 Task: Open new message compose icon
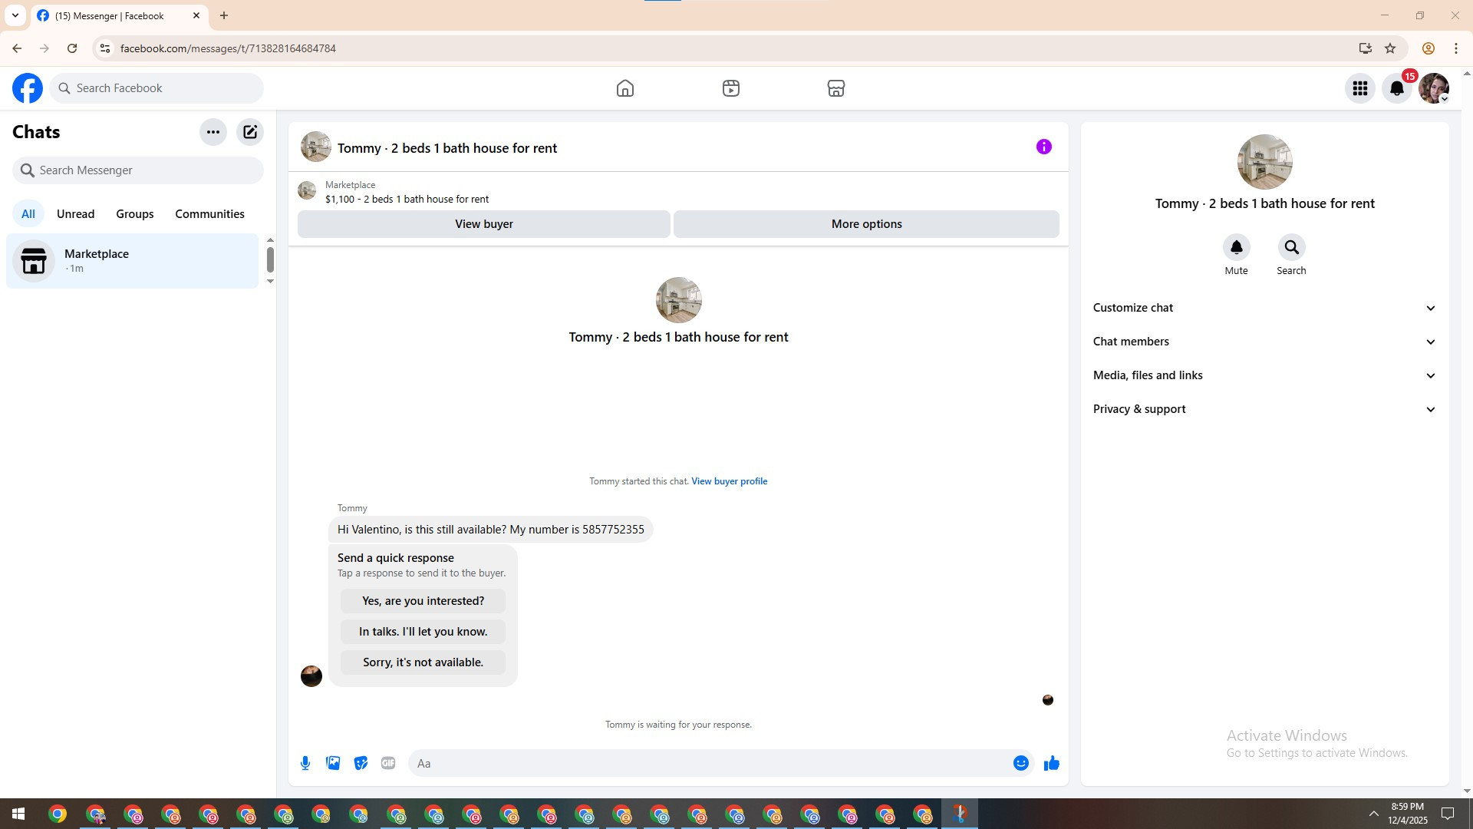[x=250, y=132]
